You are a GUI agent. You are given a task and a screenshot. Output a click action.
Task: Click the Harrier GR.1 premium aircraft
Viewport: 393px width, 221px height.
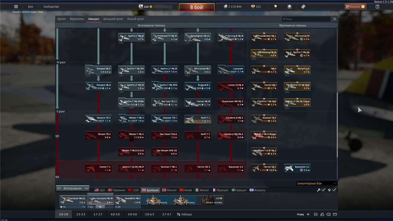[264, 168]
